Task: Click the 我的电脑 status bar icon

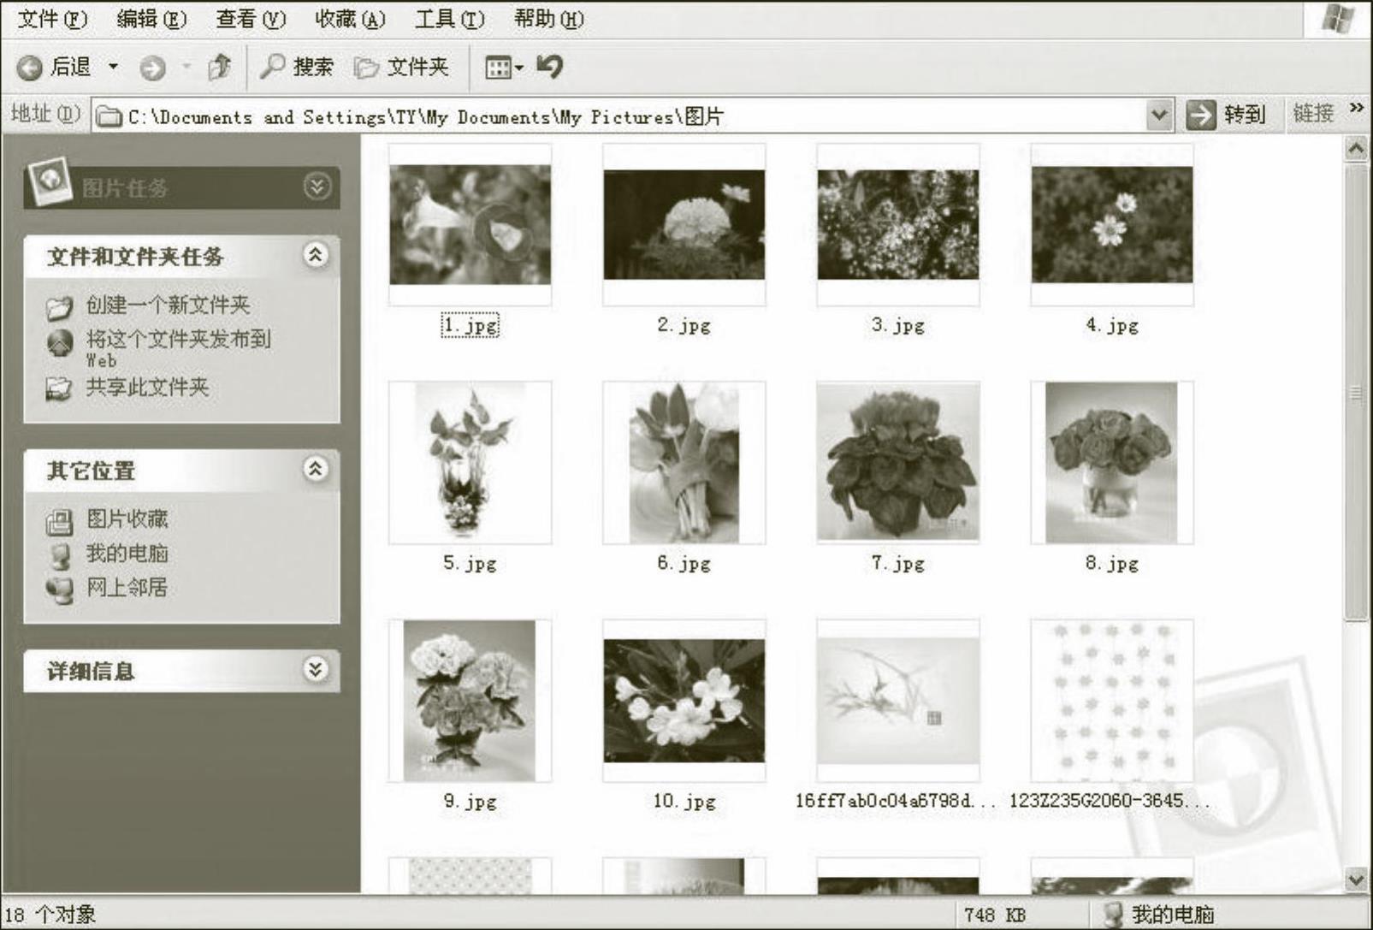Action: (x=1113, y=915)
